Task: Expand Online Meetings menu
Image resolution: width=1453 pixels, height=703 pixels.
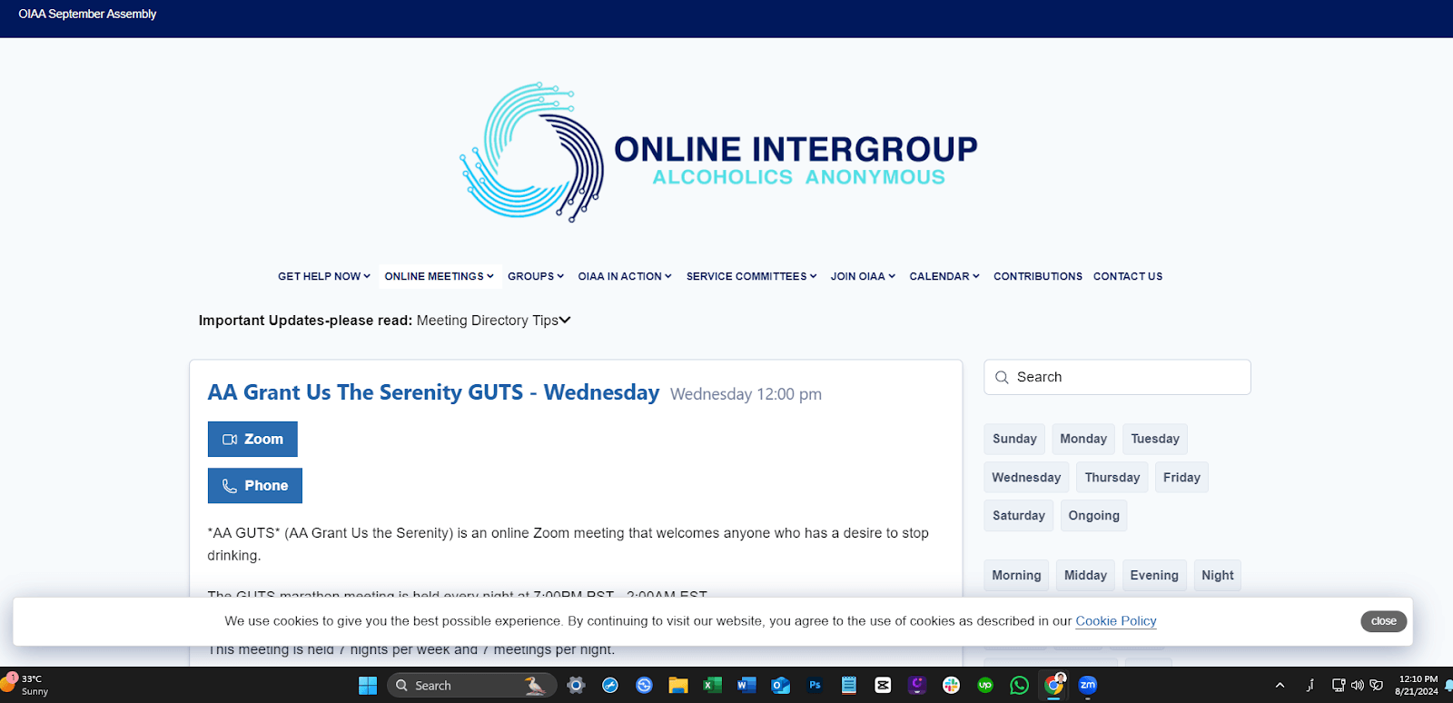Action: 440,276
